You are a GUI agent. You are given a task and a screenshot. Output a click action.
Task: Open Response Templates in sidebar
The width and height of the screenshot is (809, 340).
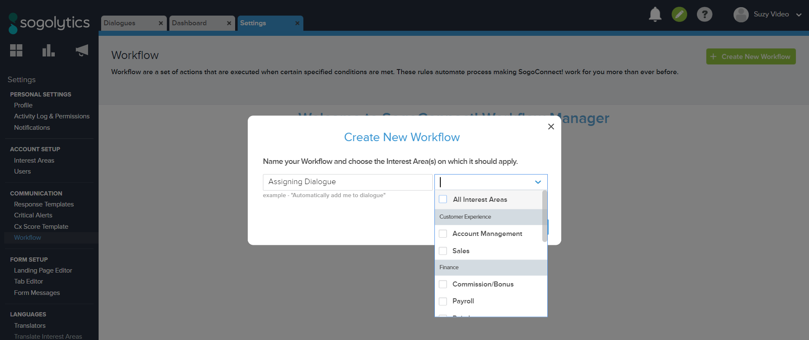pos(44,204)
